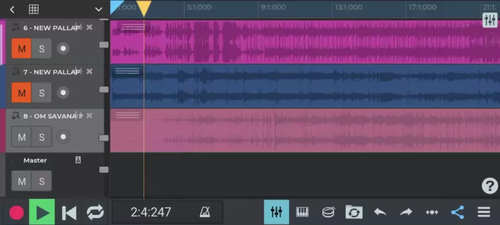Undo the last action
500x225 pixels.
pyautogui.click(x=380, y=212)
